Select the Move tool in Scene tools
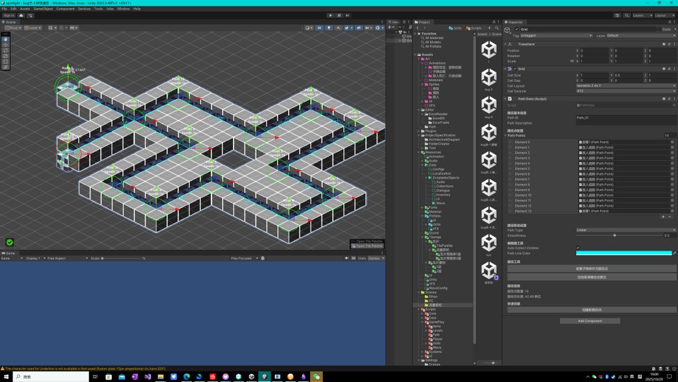 point(6,45)
